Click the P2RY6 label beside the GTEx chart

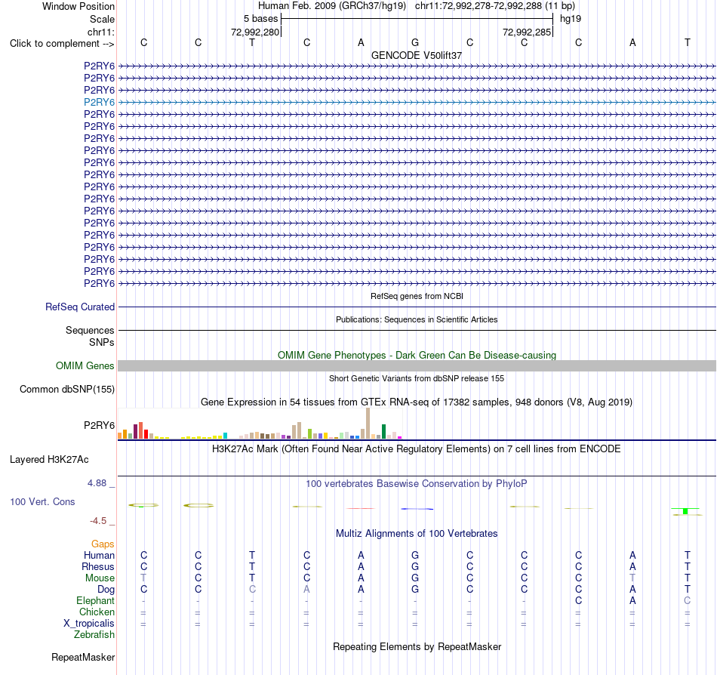99,425
